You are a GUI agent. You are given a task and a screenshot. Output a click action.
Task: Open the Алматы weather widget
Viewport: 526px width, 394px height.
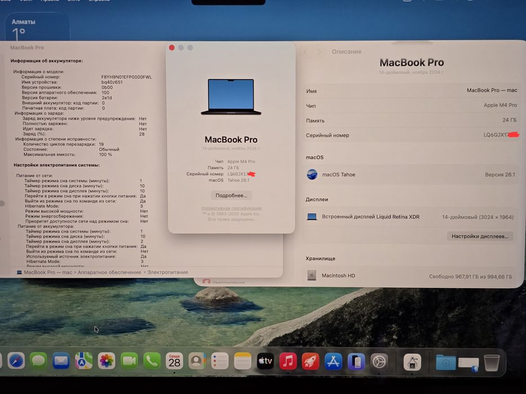[37, 27]
